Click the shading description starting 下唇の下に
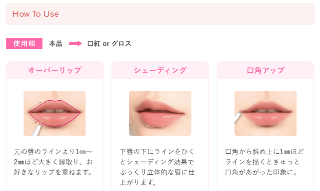 (157, 167)
